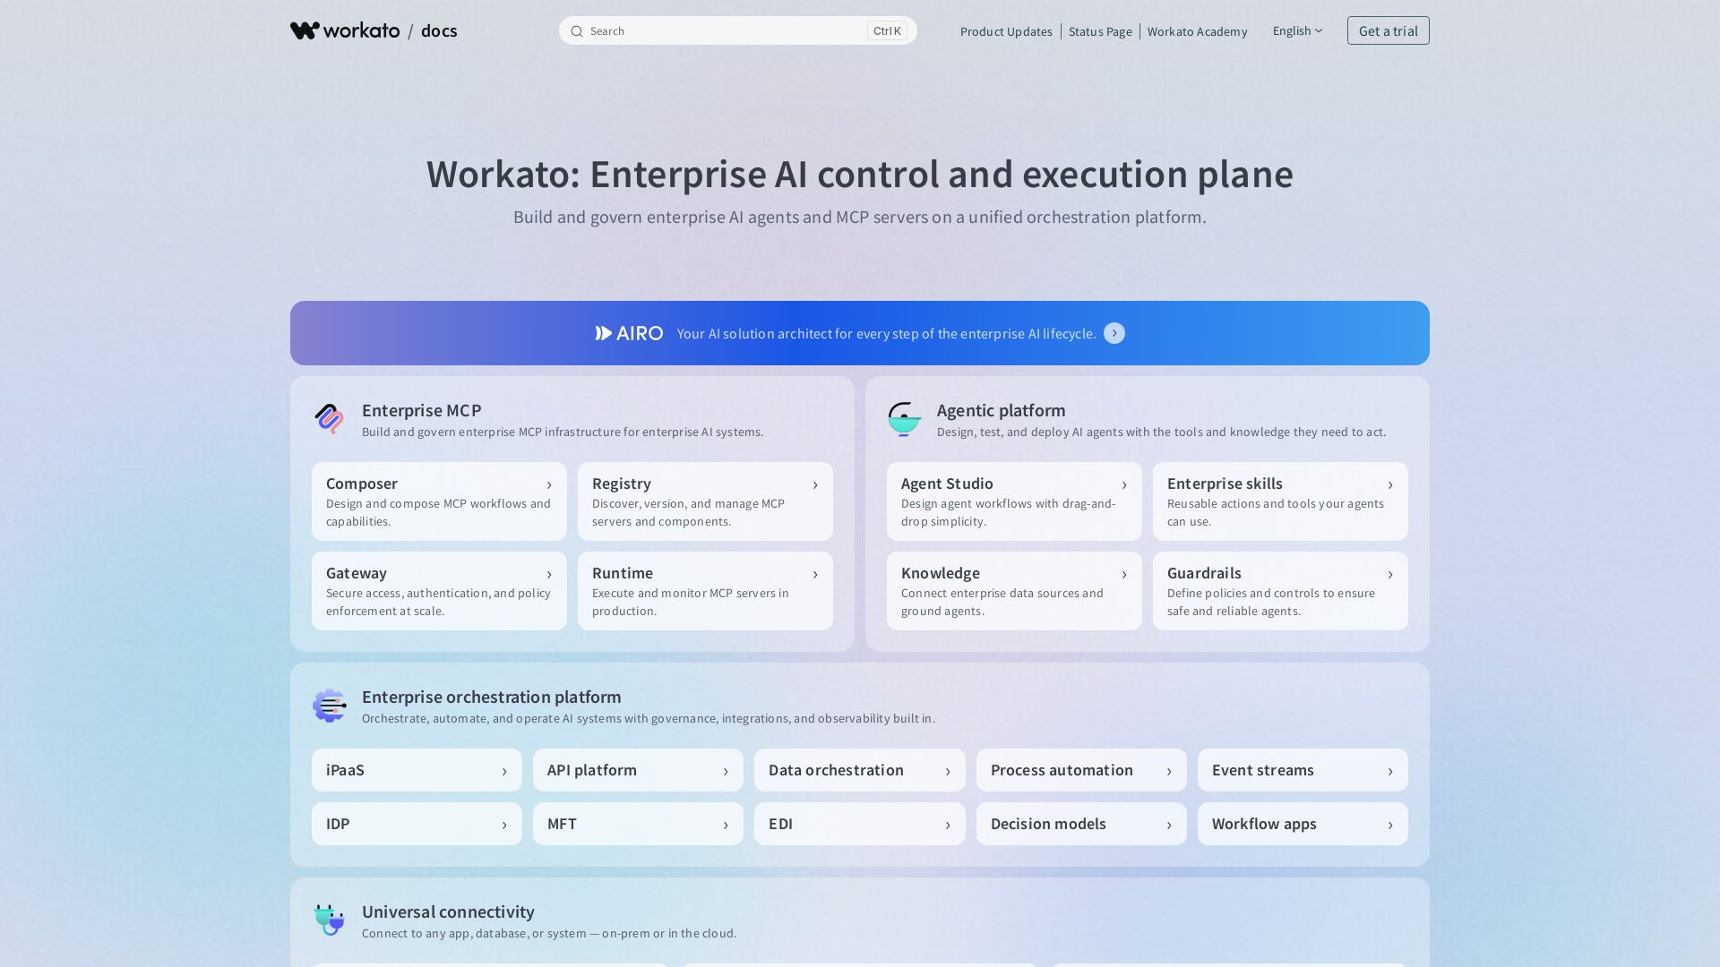Click the chevron on Agent Studio card
The height and width of the screenshot is (967, 1720).
1124,485
